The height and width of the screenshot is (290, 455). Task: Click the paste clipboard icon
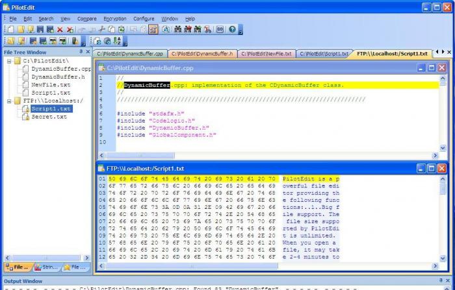click(122, 29)
